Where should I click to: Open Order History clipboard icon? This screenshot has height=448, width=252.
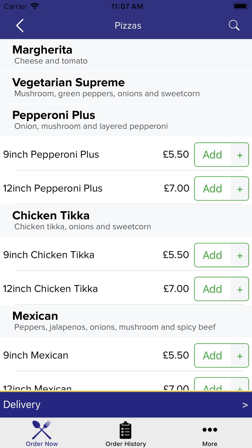(125, 430)
